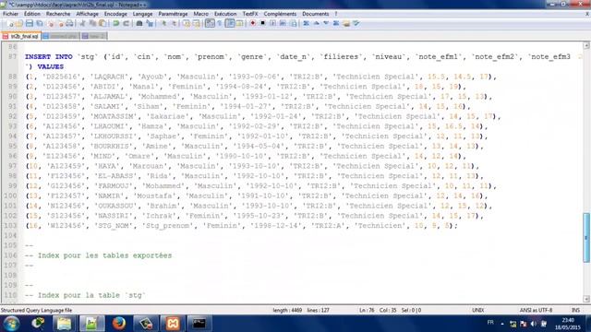
Task: Open the Documents menu
Action: [x=316, y=14]
